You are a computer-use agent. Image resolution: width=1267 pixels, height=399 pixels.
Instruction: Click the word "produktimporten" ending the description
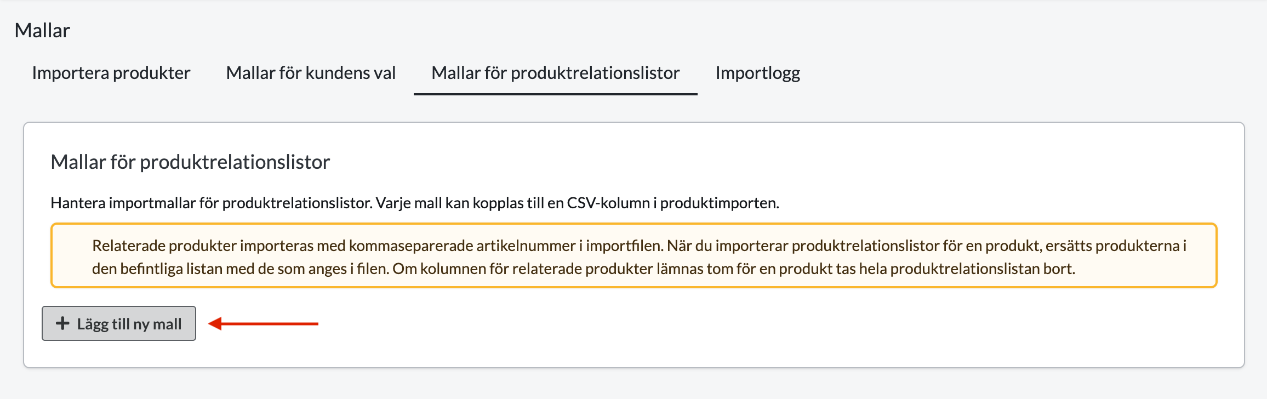[718, 203]
